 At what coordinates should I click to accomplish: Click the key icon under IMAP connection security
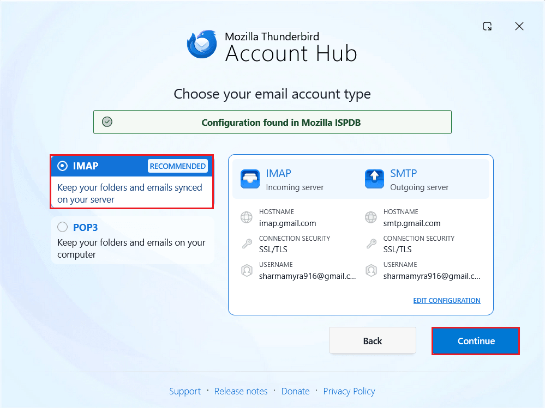247,243
